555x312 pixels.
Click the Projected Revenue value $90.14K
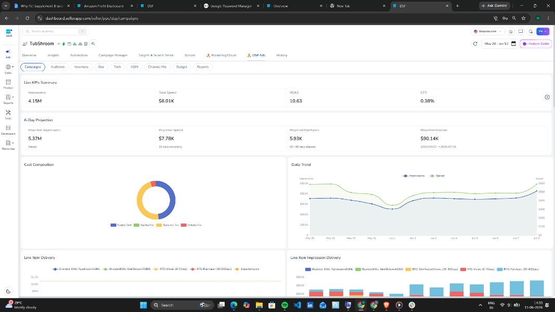429,139
